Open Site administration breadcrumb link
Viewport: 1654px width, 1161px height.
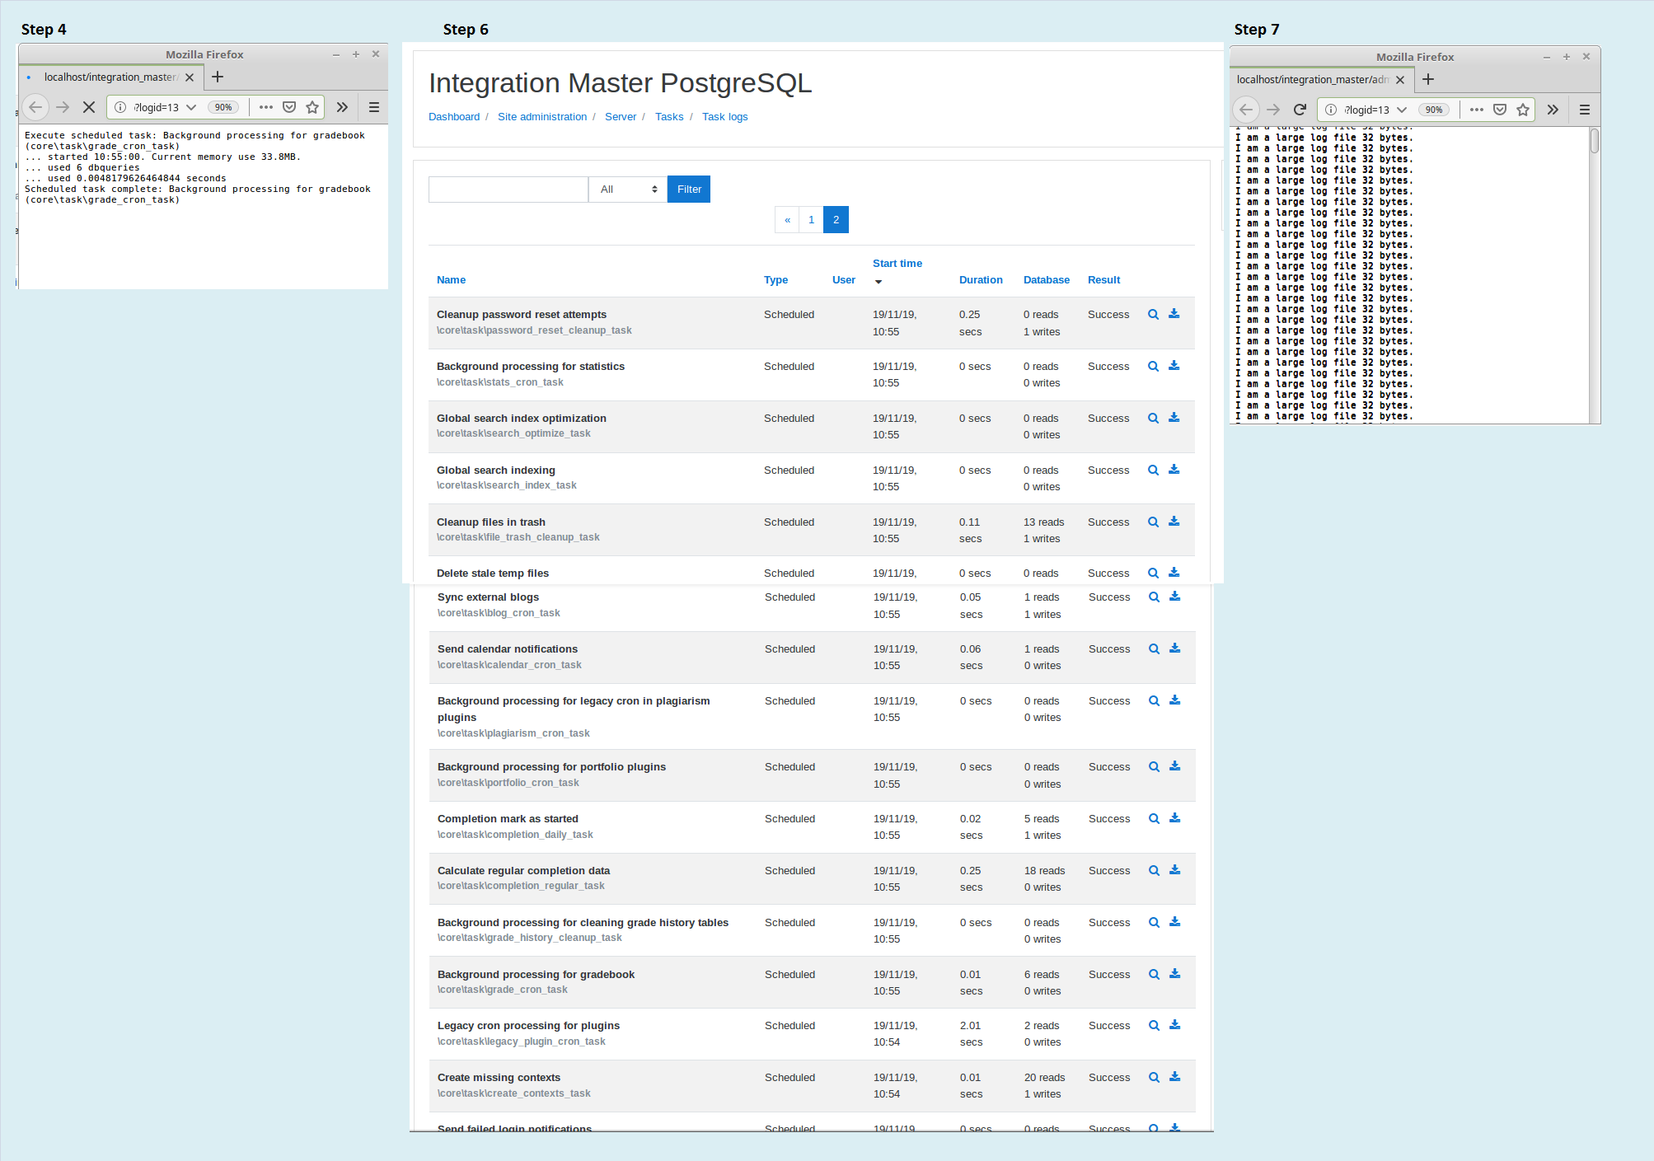pyautogui.click(x=542, y=117)
